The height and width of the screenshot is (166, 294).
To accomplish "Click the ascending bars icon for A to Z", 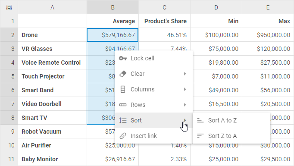I will click(200, 120).
